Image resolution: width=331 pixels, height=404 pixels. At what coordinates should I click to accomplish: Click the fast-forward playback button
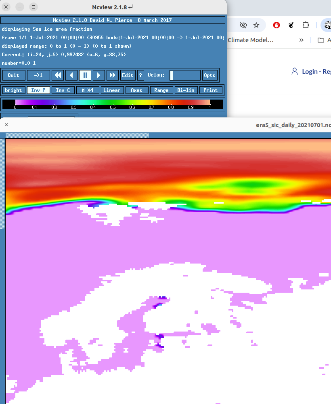pyautogui.click(x=113, y=75)
